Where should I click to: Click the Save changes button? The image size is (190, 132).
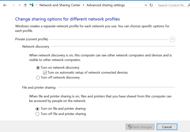tap(140, 127)
